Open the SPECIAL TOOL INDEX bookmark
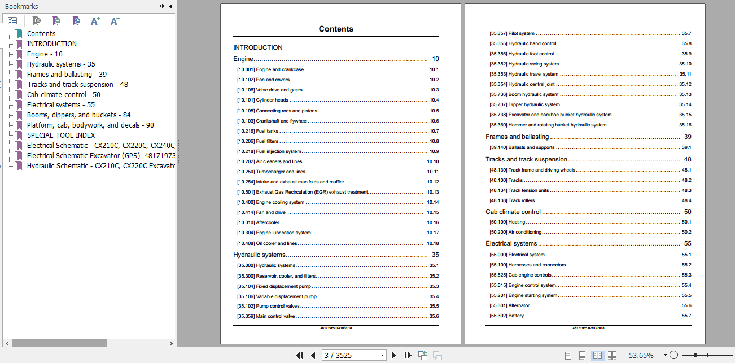735x363 pixels. [x=61, y=135]
